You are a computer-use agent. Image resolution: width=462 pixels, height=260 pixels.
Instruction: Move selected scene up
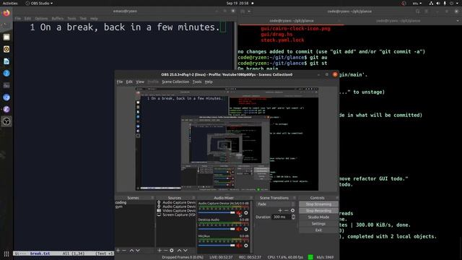tap(131, 251)
